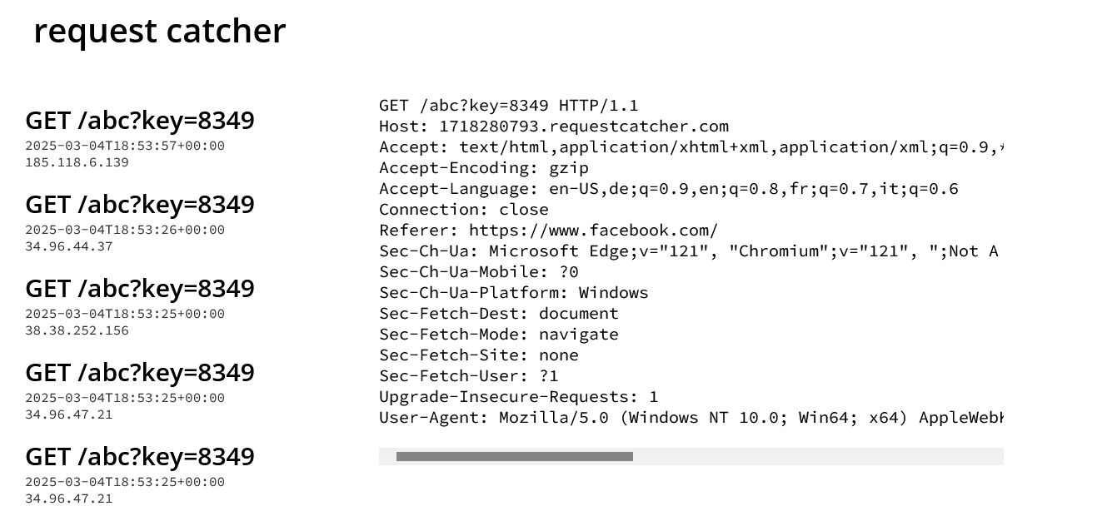Click the 18:53:57 timestamp in the request list
Screen dimensions: 1117x526
tap(125, 146)
